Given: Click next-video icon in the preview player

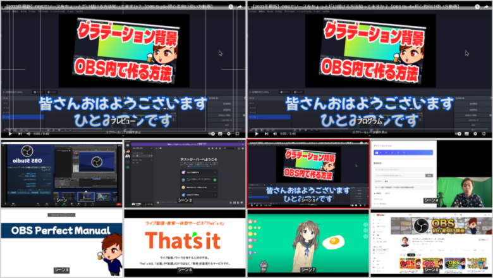Looking at the screenshot, I should 20,134.
